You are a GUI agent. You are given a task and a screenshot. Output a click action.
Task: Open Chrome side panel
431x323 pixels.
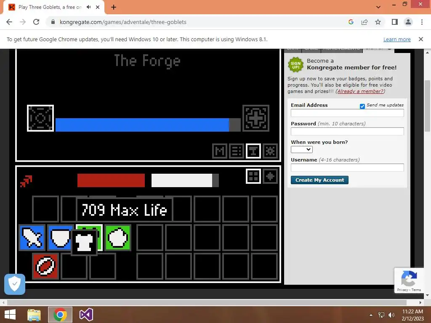395,22
